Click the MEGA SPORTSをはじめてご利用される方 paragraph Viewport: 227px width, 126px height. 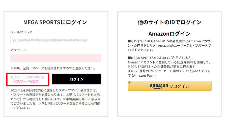point(169,67)
